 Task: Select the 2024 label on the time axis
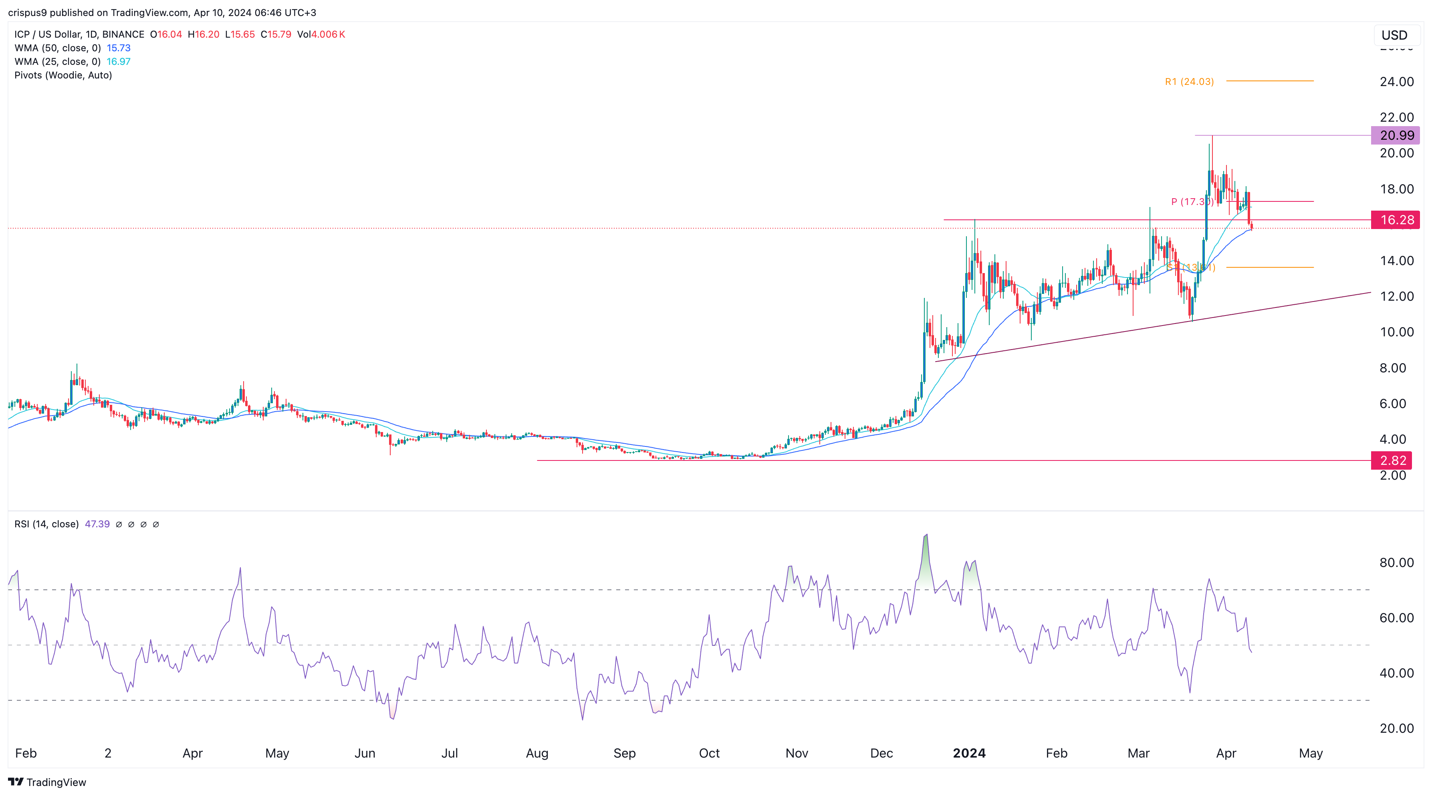pos(969,753)
